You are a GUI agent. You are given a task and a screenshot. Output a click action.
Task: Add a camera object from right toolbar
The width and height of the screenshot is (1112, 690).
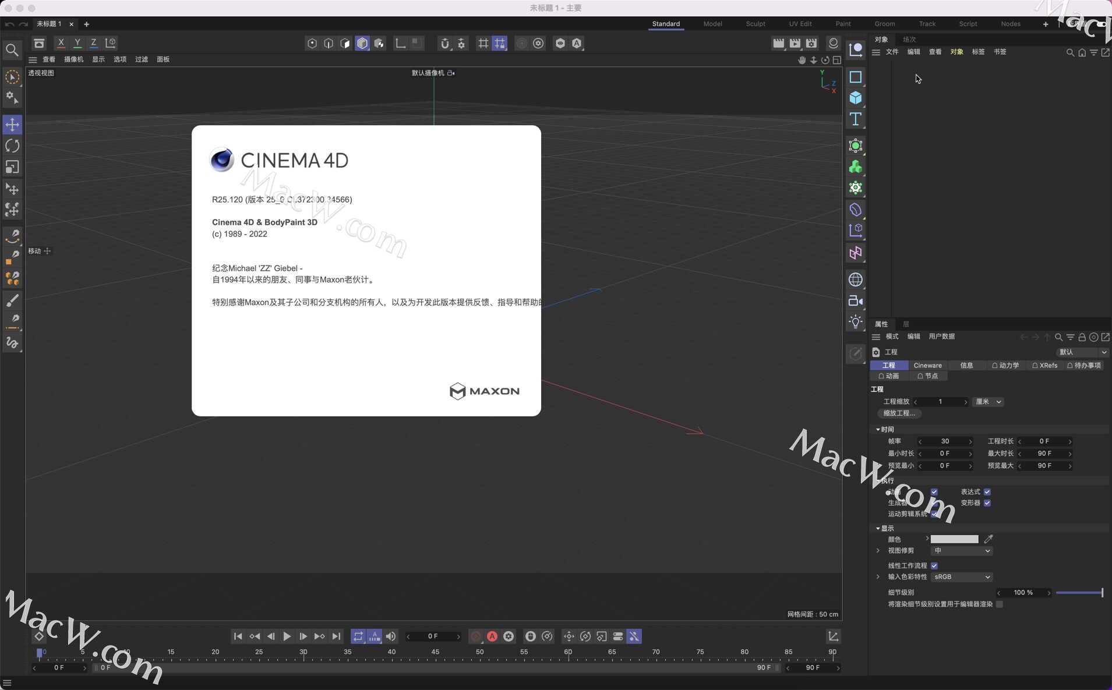point(855,301)
